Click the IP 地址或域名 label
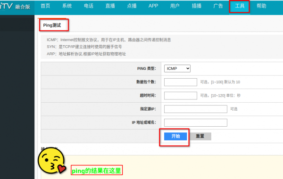This screenshot has width=283, height=179. (144, 122)
